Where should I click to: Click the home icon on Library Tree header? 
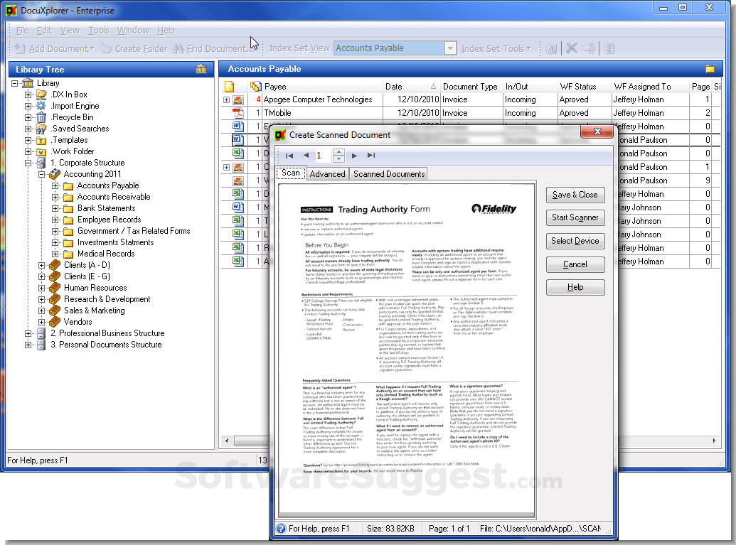point(201,69)
